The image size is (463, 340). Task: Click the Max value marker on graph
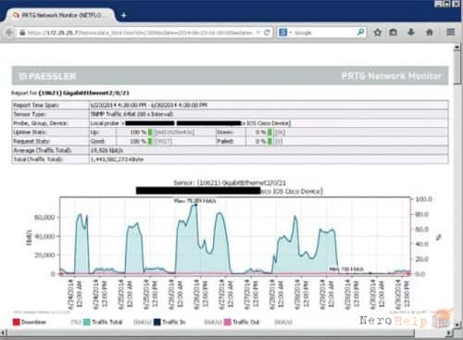point(195,205)
